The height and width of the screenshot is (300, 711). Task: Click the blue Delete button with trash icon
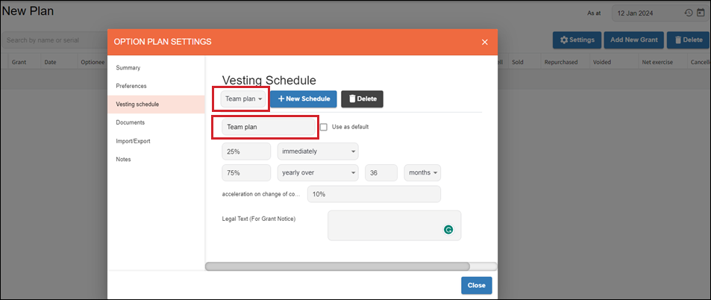[x=686, y=40]
